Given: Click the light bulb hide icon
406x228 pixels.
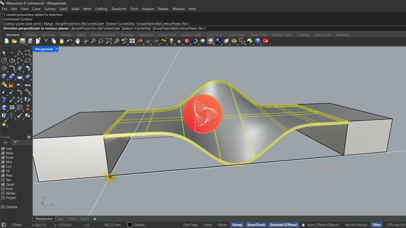Looking at the screenshot, I should coord(172,41).
